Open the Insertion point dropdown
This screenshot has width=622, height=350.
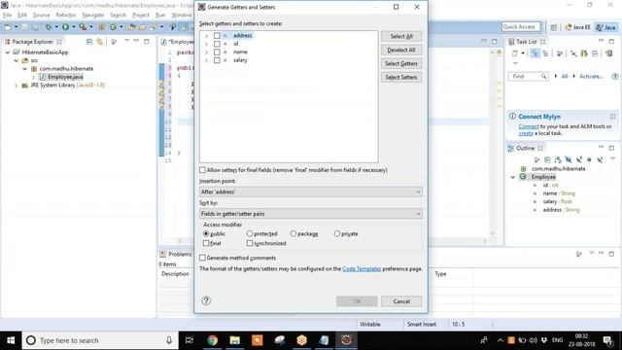(311, 192)
